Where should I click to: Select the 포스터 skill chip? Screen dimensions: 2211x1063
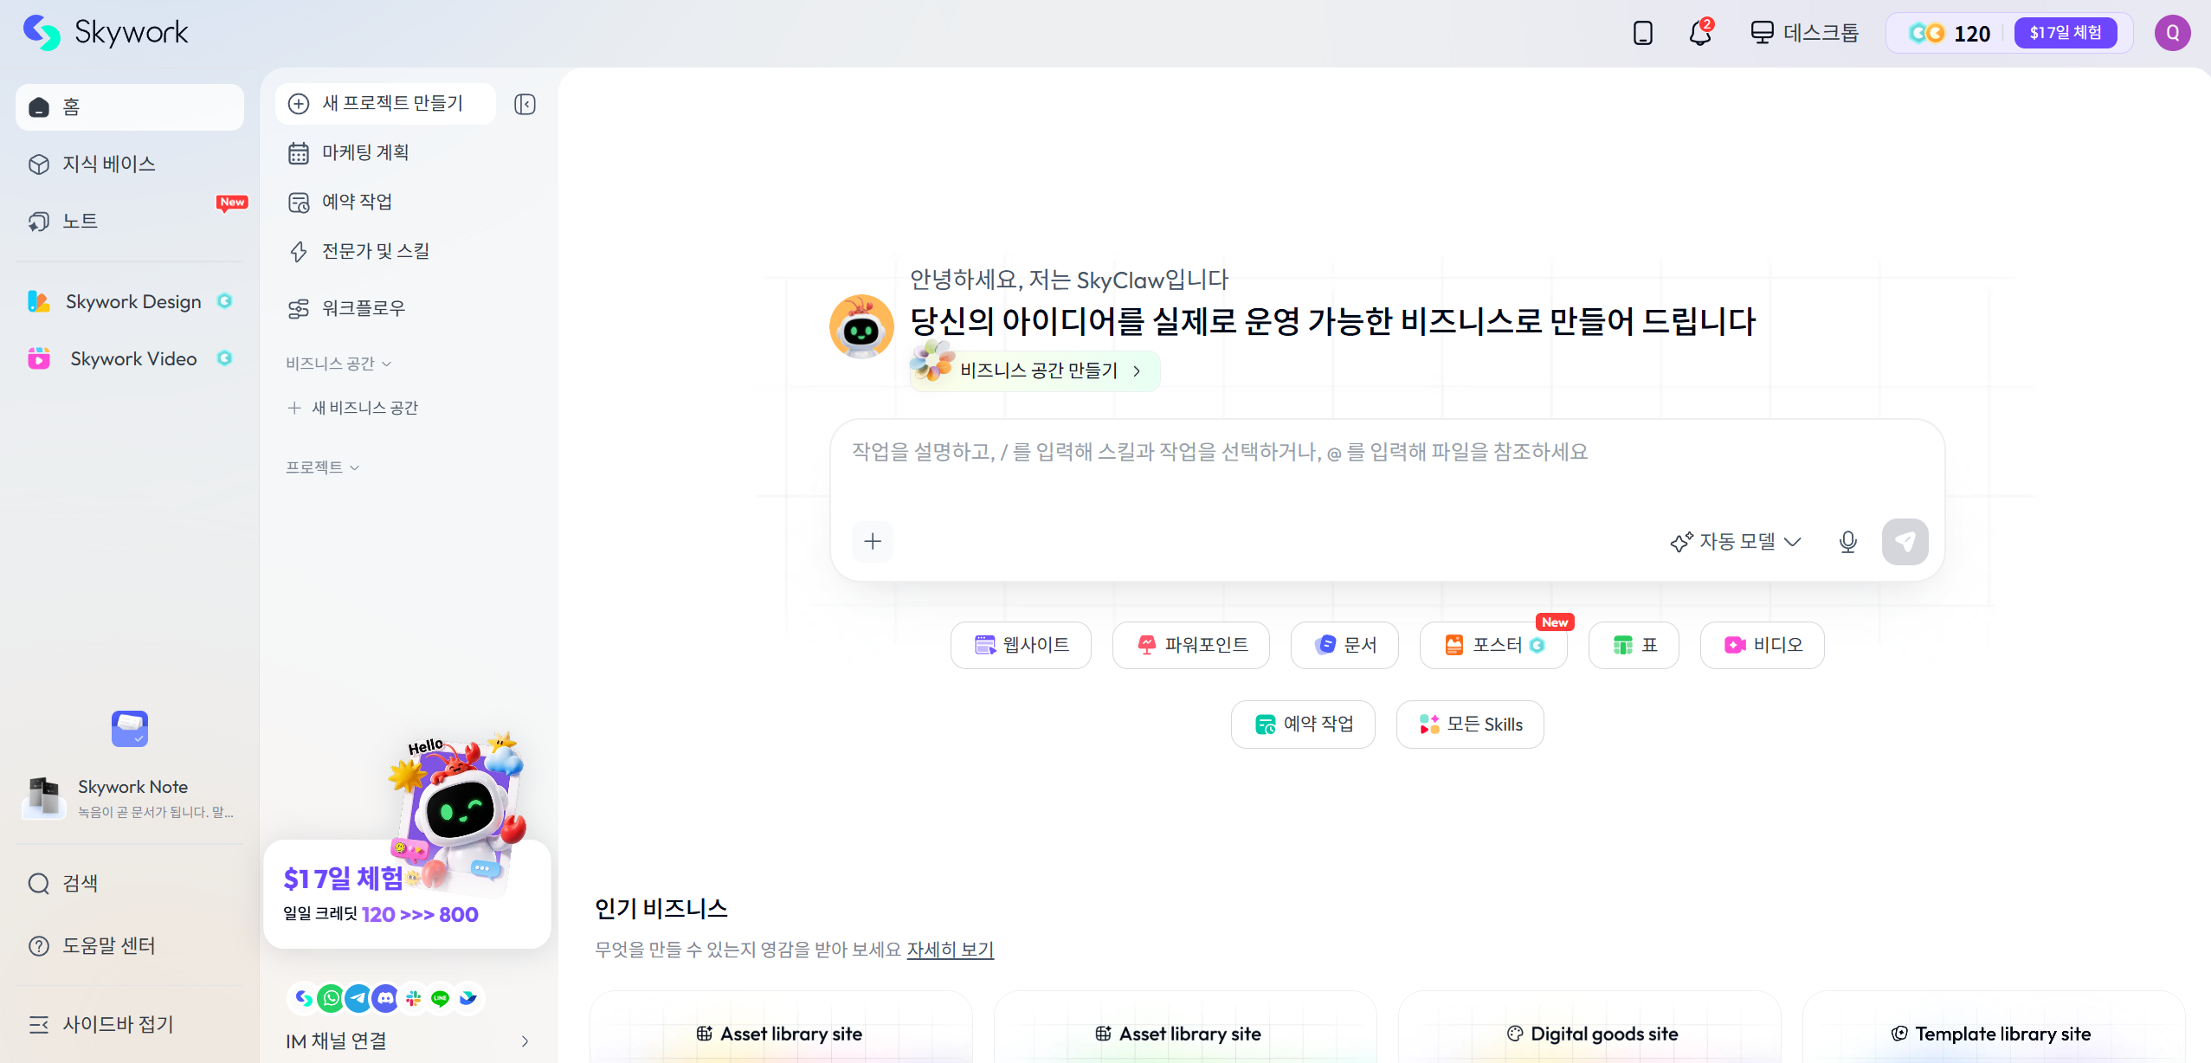pyautogui.click(x=1493, y=645)
